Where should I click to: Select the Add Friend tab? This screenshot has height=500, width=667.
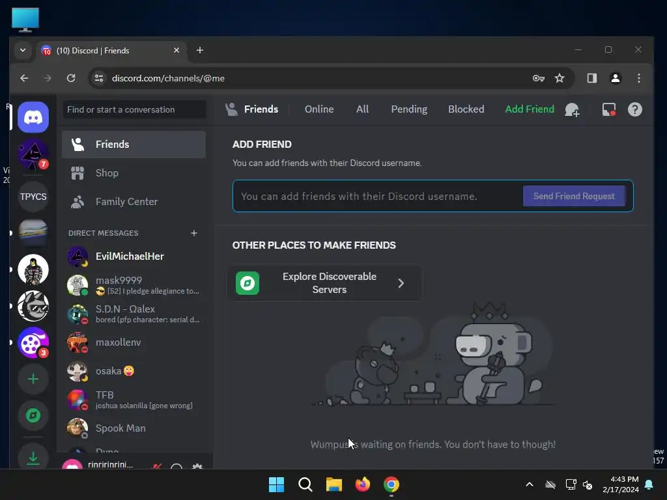coord(530,109)
